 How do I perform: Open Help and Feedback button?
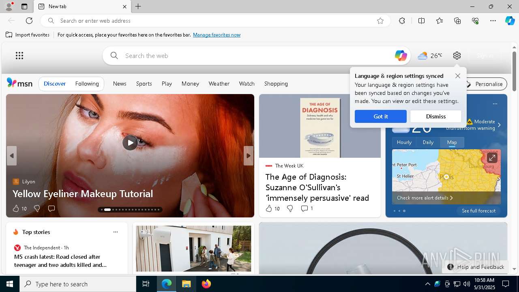point(476,267)
